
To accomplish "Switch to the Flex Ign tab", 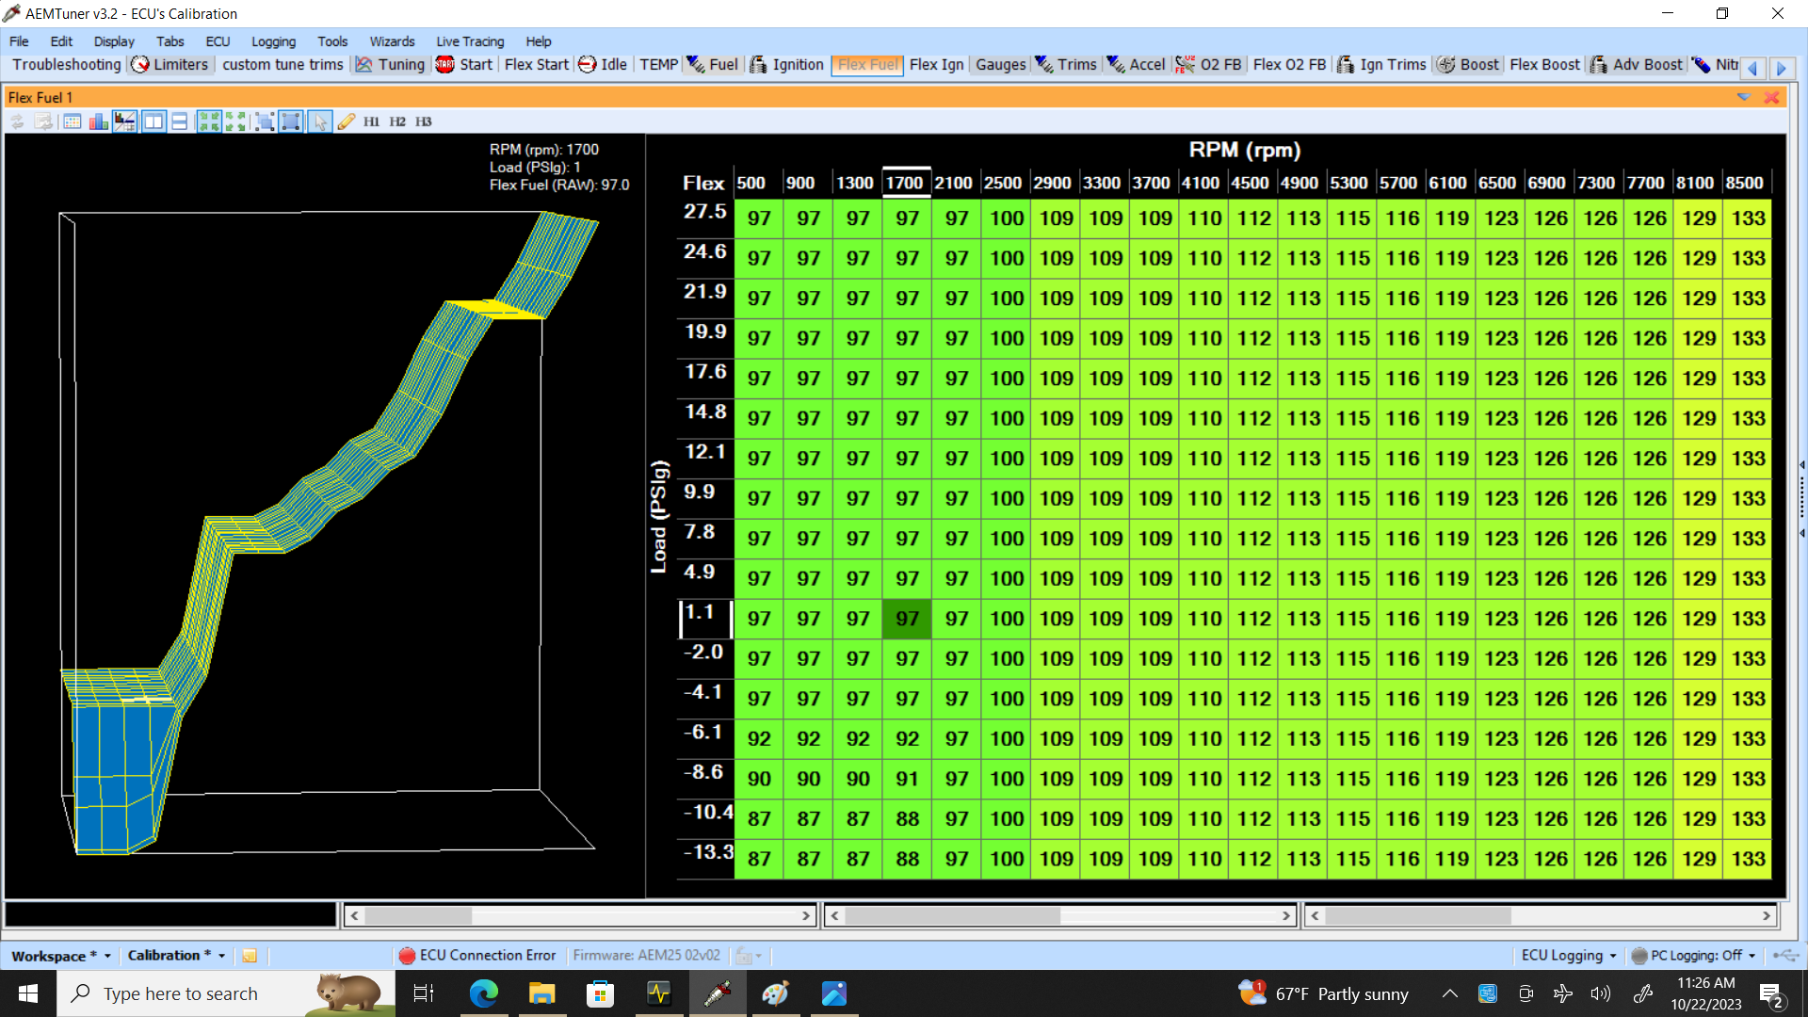I will (936, 65).
